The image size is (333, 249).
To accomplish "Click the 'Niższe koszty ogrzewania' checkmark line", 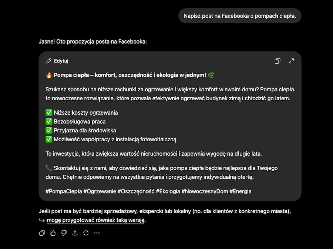I will (x=82, y=112).
